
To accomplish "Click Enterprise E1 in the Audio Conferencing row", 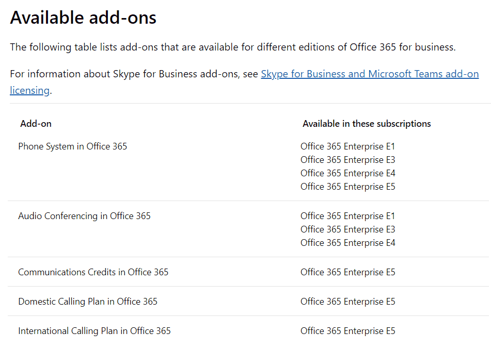I will point(347,216).
